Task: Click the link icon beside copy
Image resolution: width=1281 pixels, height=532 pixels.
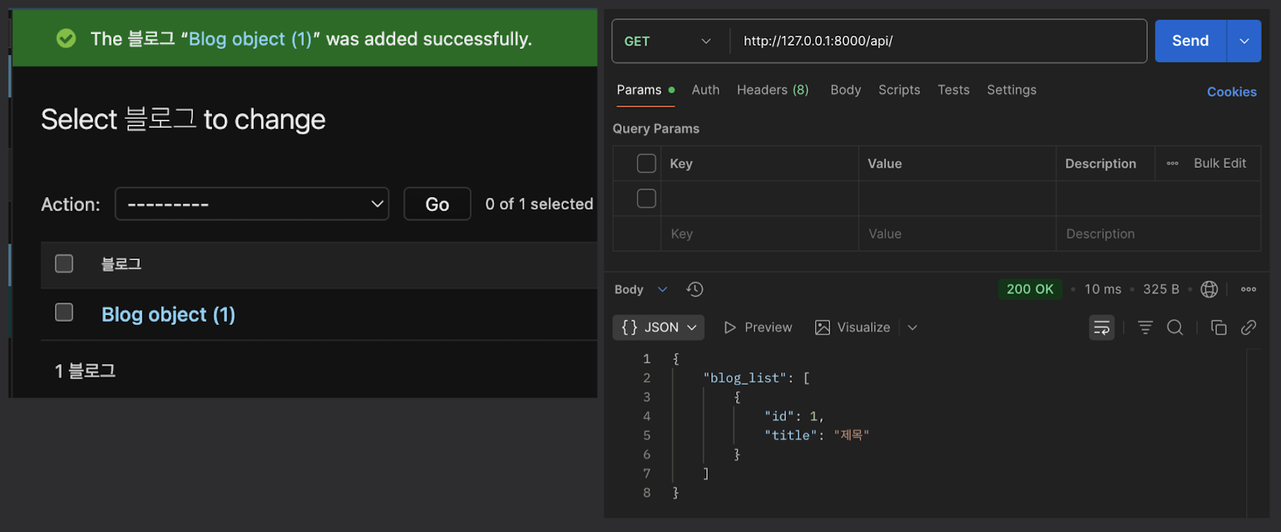Action: coord(1248,328)
